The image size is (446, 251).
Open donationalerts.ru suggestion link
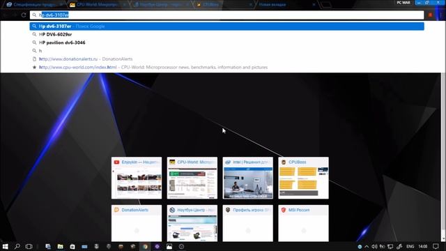click(226, 59)
